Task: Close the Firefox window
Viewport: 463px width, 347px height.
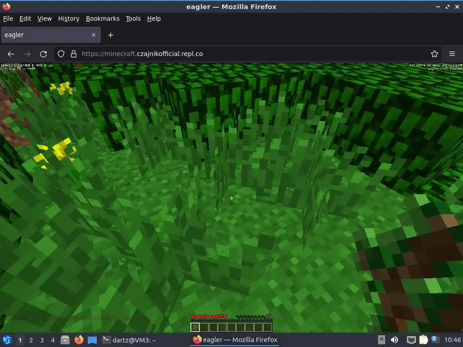Action: click(x=457, y=6)
